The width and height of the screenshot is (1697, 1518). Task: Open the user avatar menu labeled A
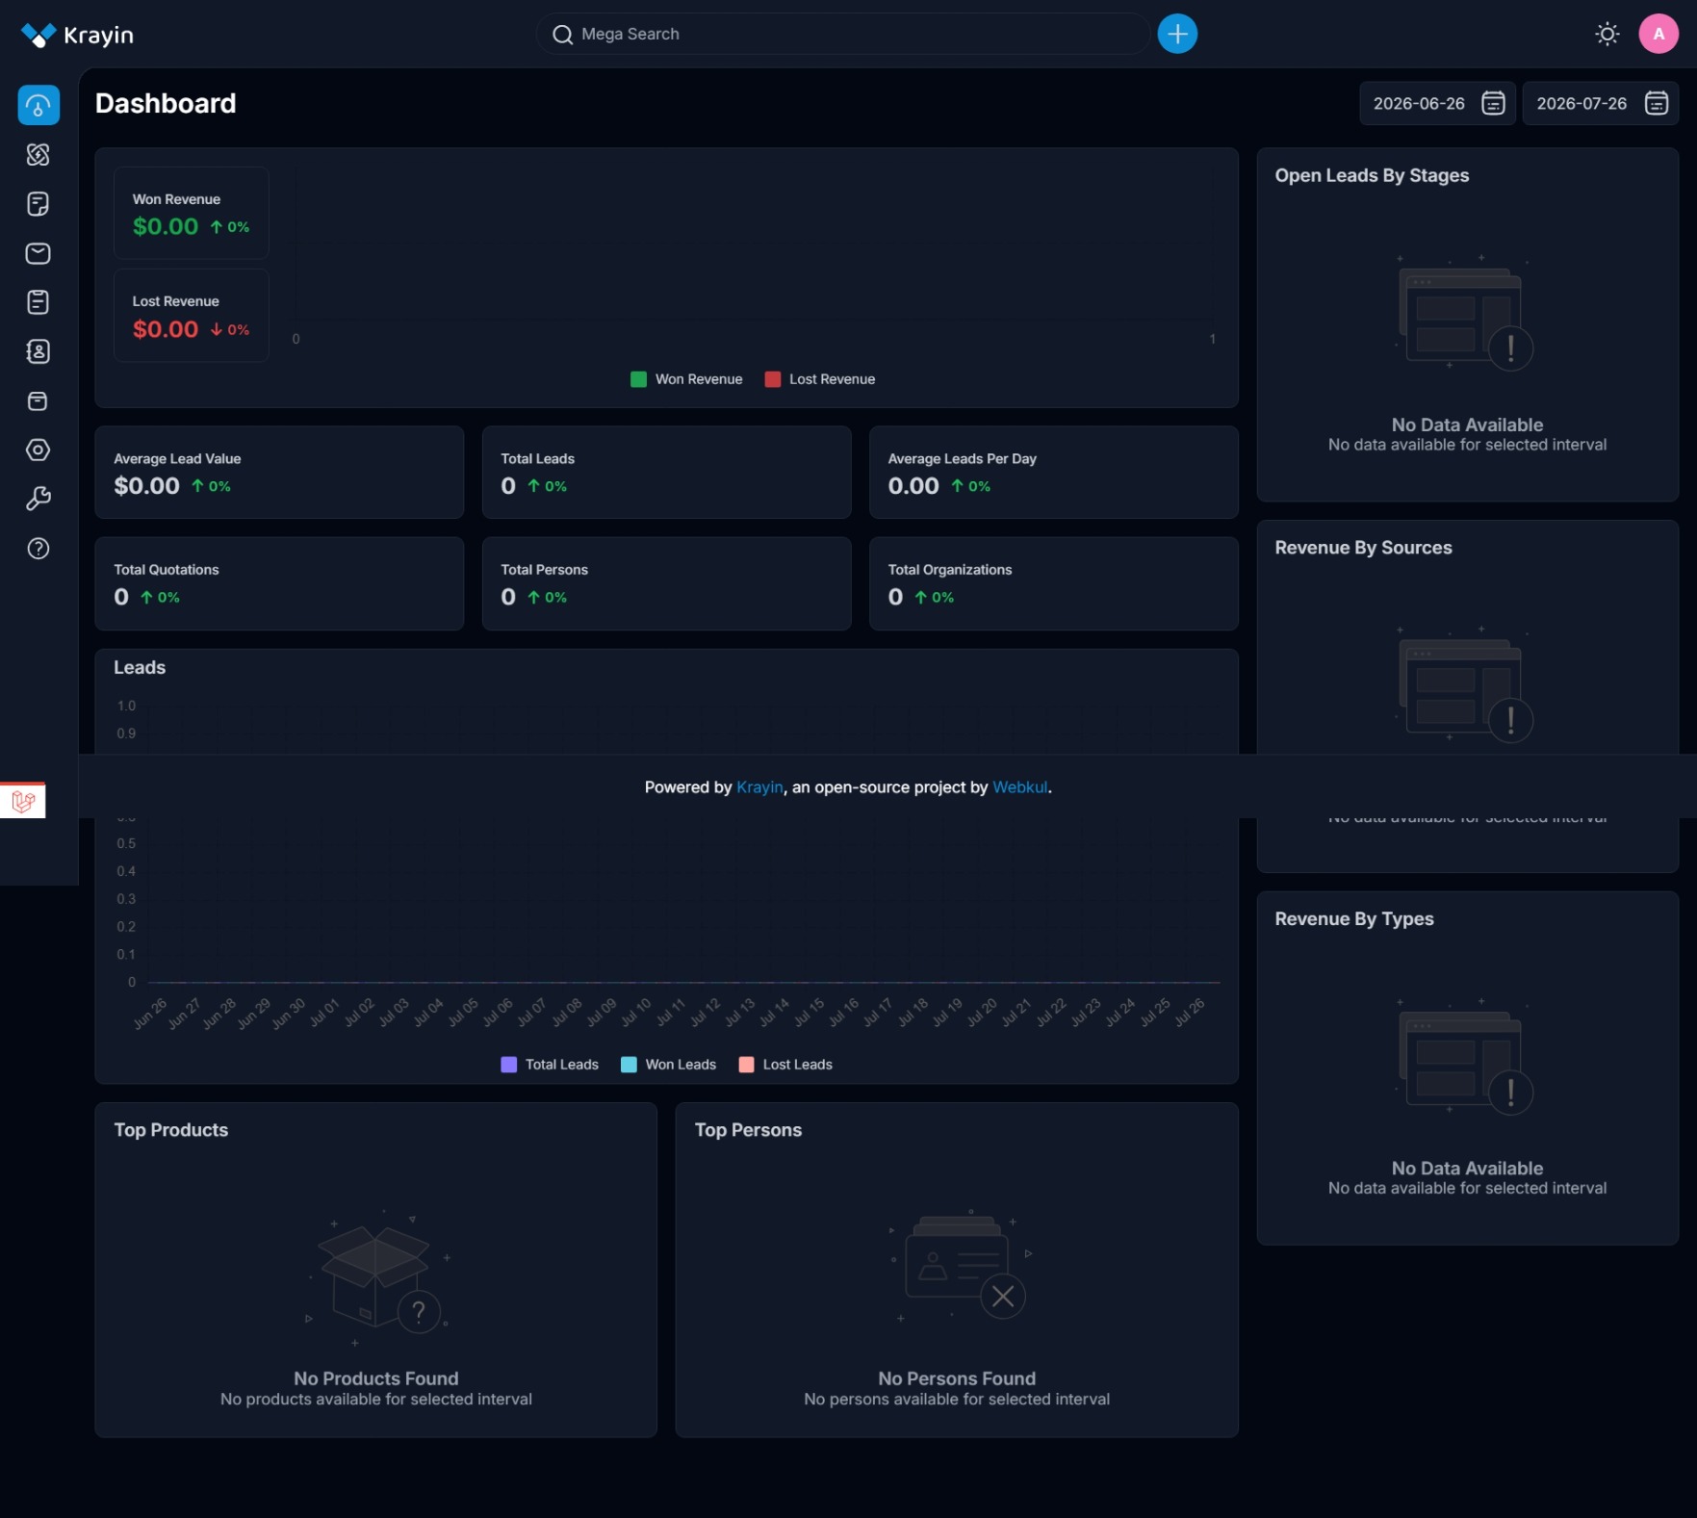pos(1658,35)
